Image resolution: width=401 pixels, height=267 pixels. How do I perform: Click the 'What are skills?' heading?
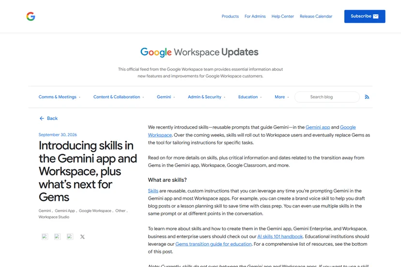[x=167, y=180]
